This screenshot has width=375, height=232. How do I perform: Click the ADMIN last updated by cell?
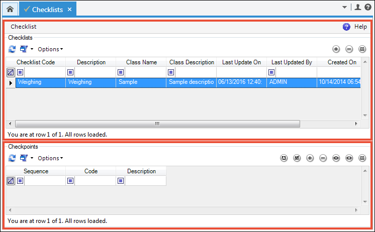coord(292,83)
